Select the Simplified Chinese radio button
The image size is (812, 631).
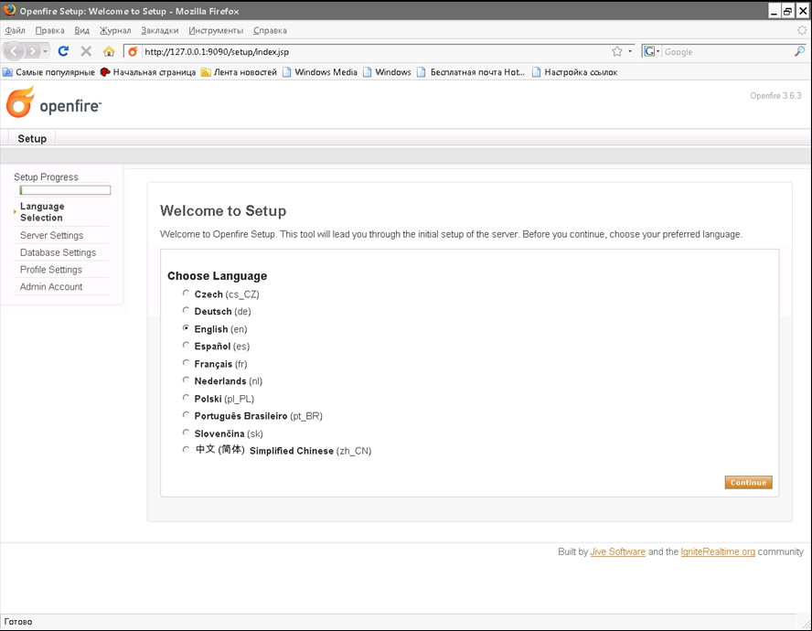click(x=186, y=449)
